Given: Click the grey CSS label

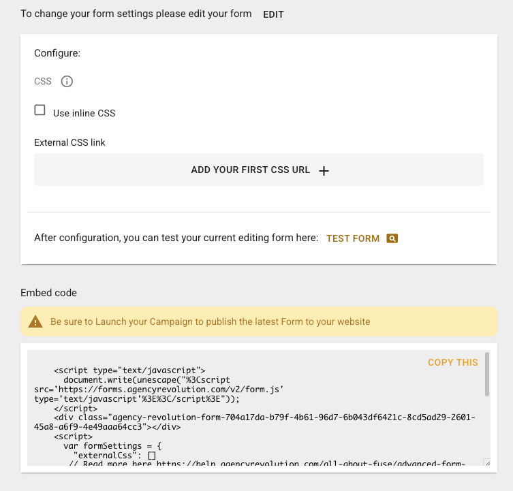Looking at the screenshot, I should tap(43, 81).
